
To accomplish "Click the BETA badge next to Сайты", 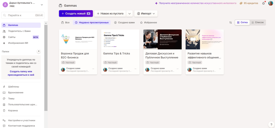I will tap(35, 37).
